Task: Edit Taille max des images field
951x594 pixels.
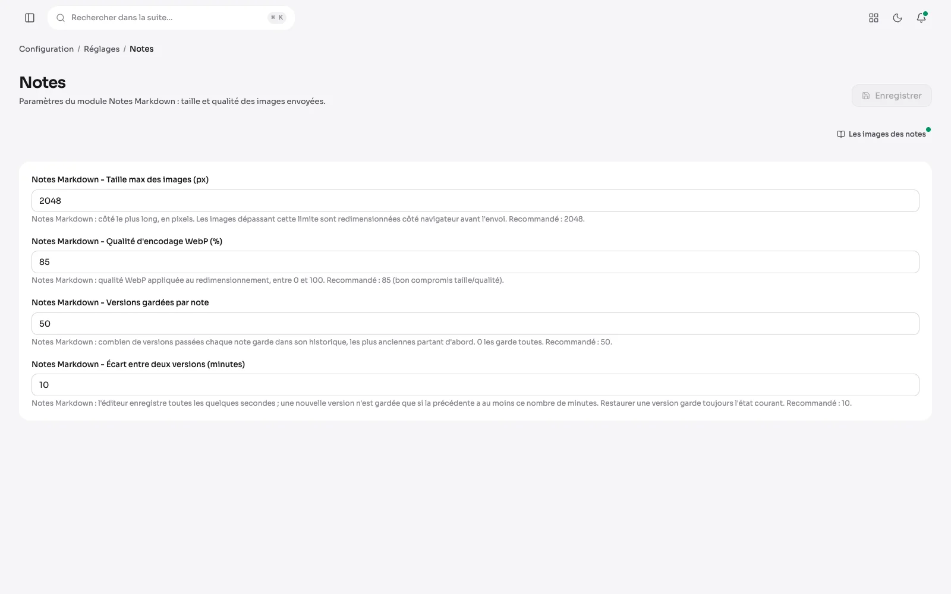Action: (475, 201)
